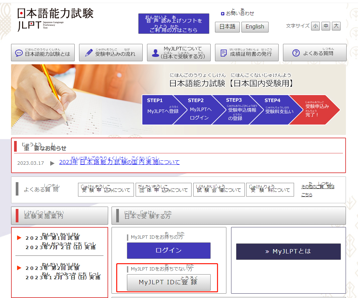Click the document icon on 成績証明書の発行
Viewport: 358px width, 298px height.
pyautogui.click(x=223, y=53)
